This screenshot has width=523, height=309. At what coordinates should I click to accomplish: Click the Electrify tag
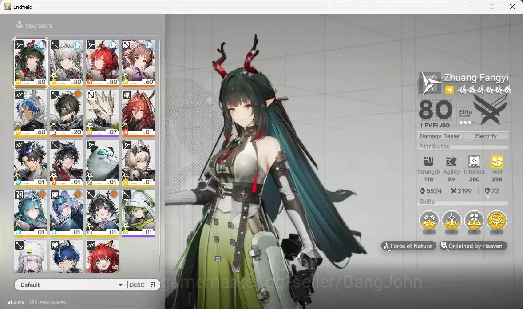tap(486, 136)
